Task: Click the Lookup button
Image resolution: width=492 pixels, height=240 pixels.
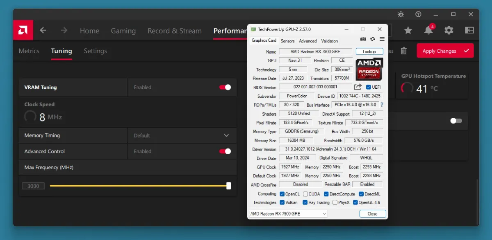Action: 369,52
